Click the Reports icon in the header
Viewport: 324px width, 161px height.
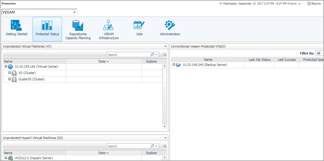click(309, 4)
